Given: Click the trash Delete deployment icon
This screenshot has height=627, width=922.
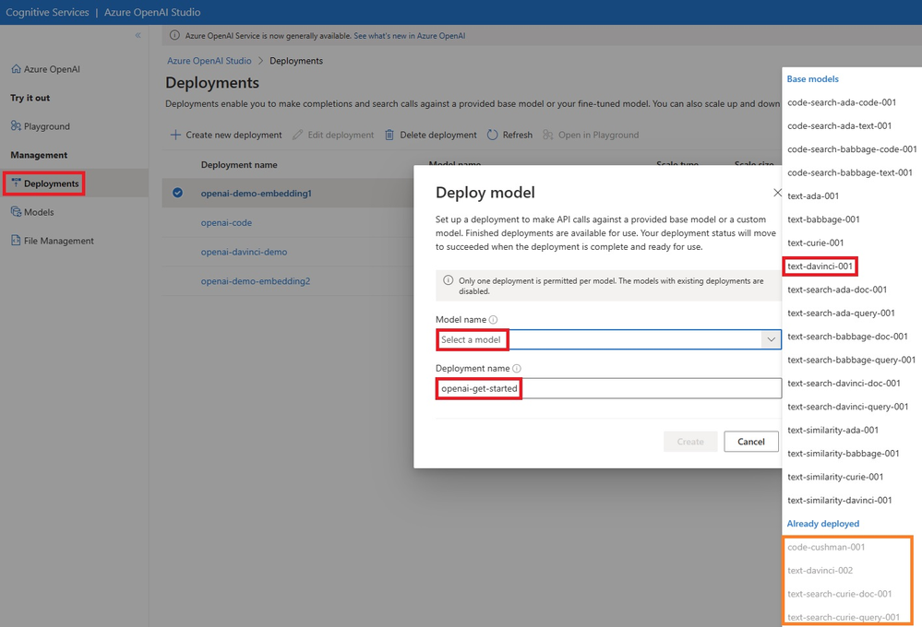Looking at the screenshot, I should coord(389,135).
